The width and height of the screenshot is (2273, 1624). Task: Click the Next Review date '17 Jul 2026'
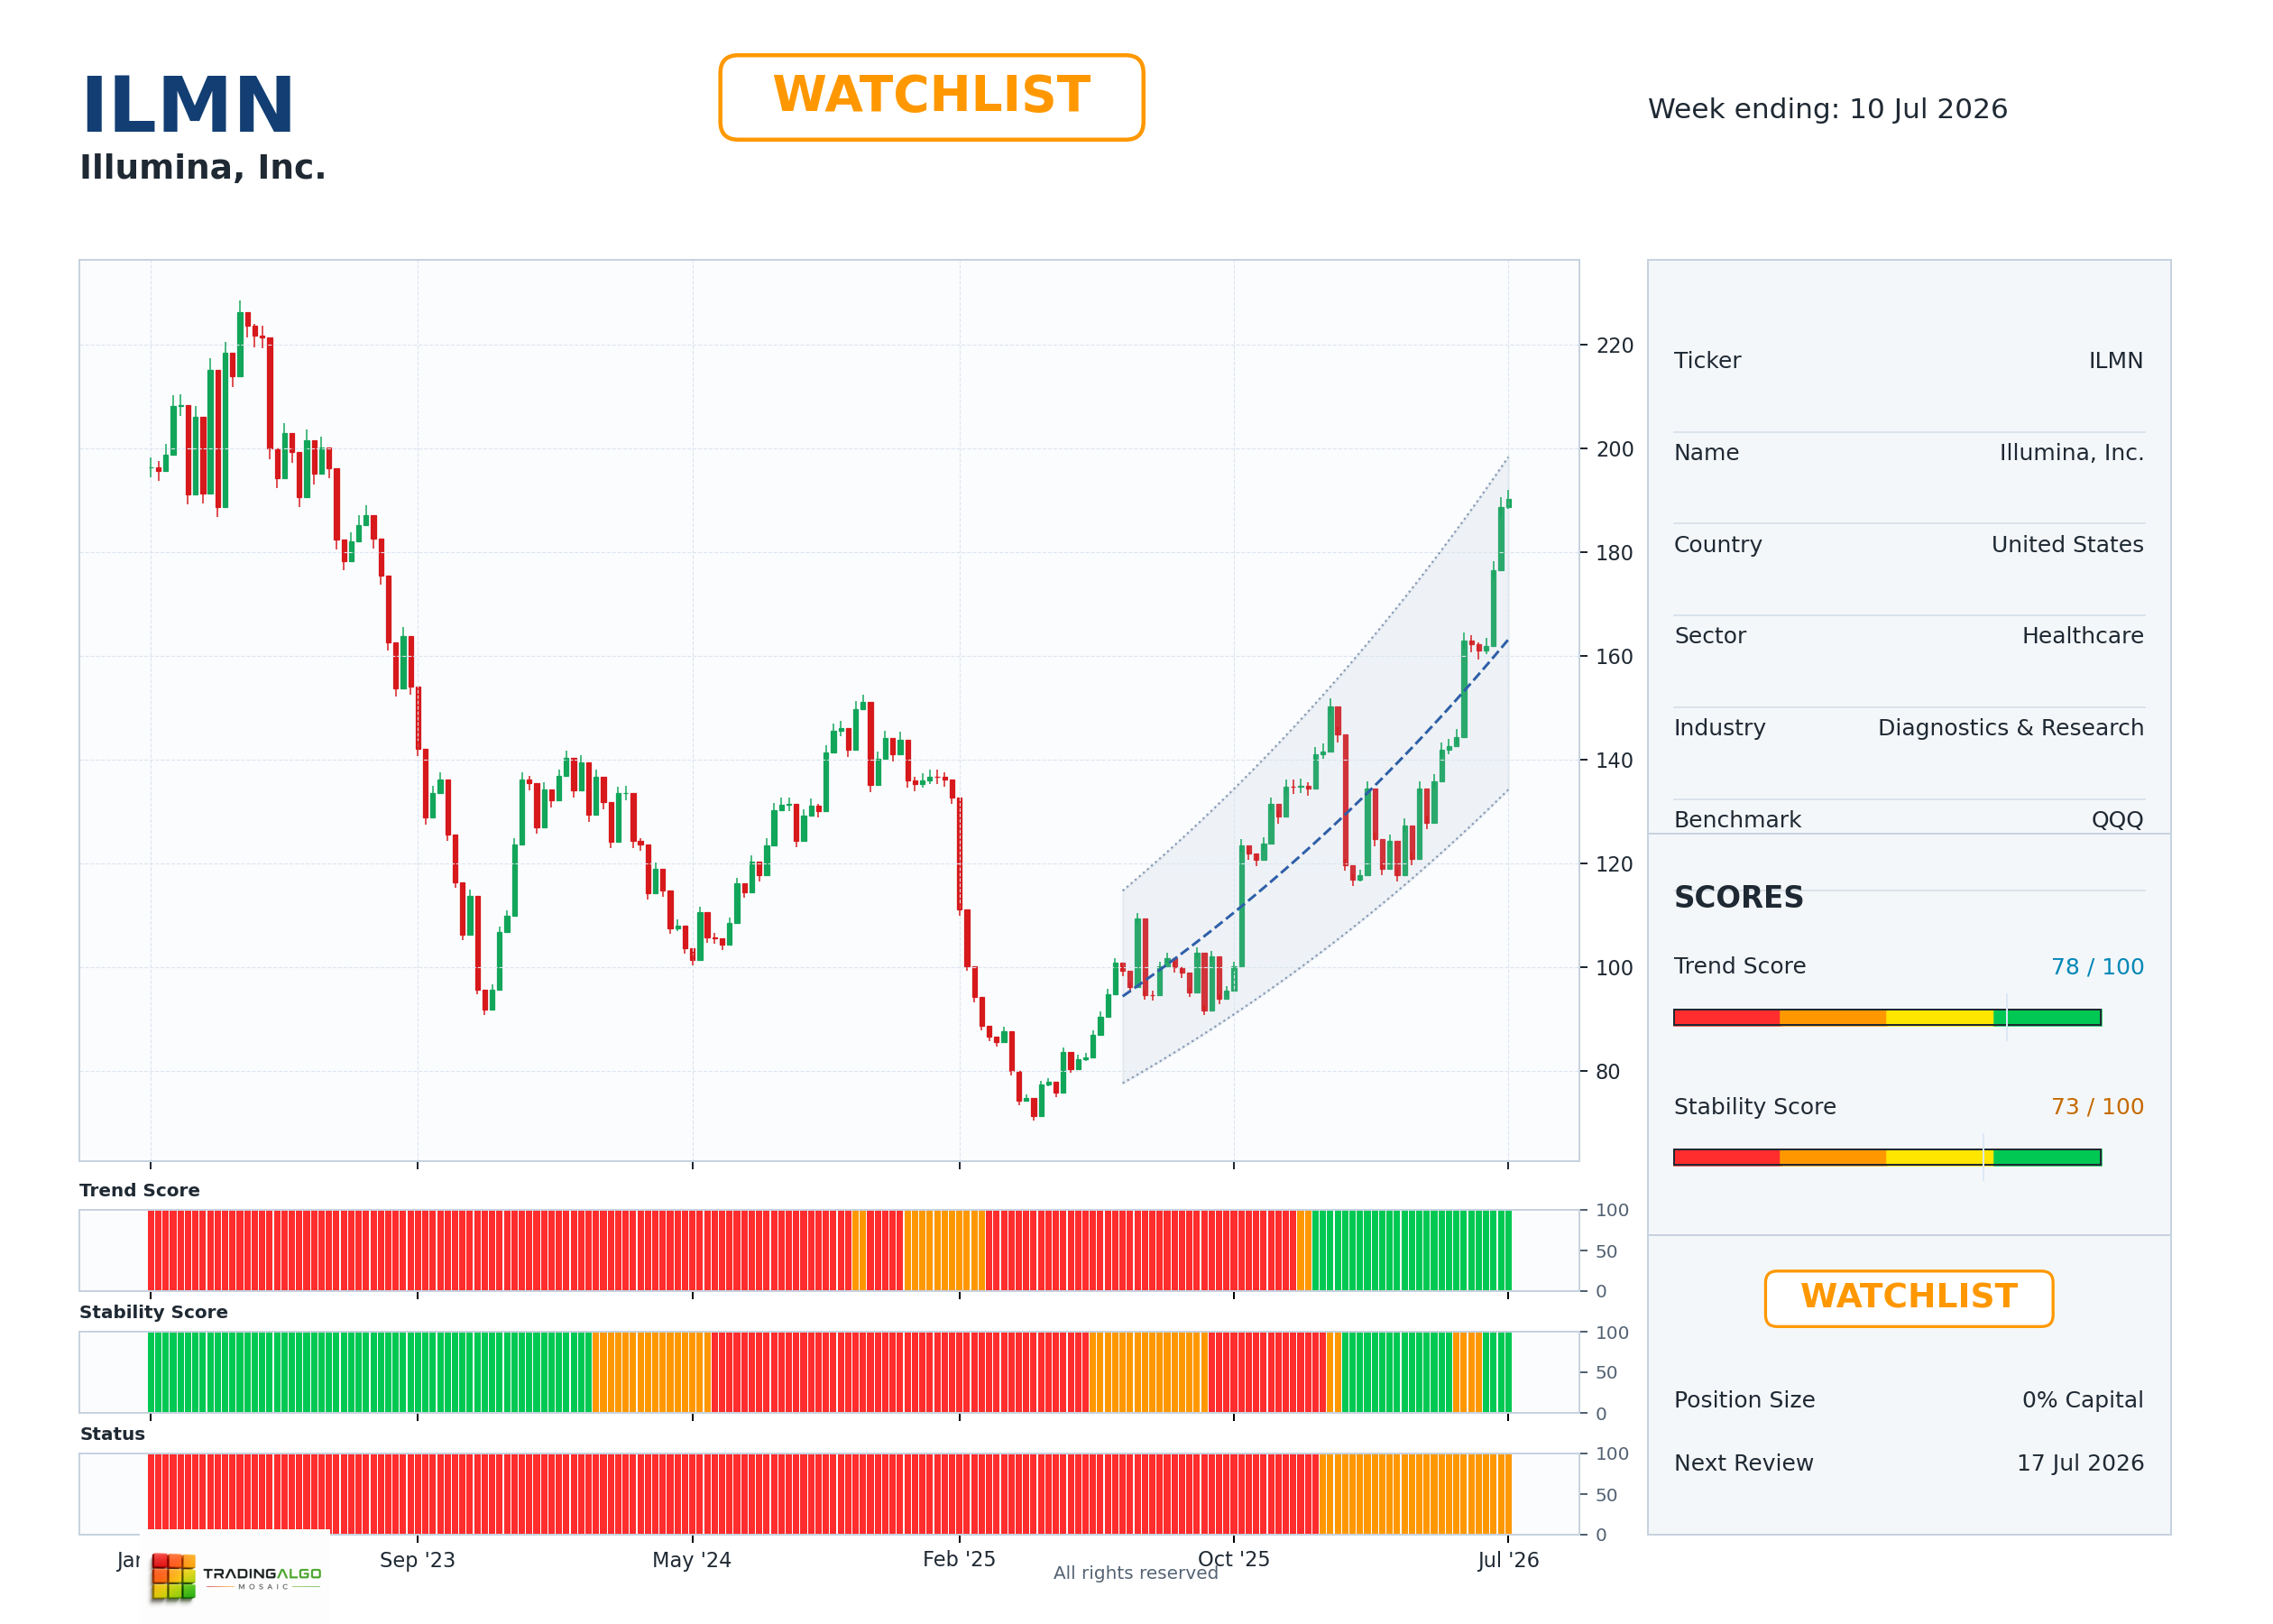point(2080,1463)
